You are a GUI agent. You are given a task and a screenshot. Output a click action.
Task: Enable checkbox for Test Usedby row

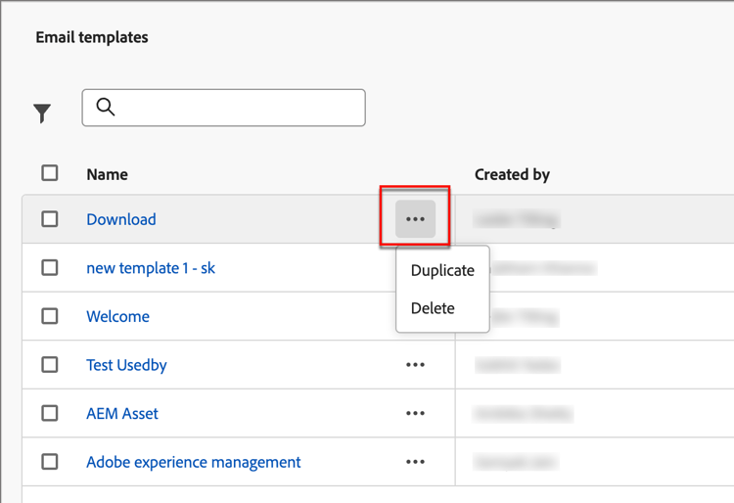tap(50, 365)
